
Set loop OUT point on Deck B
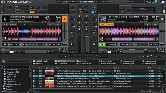[156, 44]
